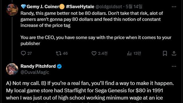Image resolution: width=183 pixels, height=103 pixels.
Task: Open the Randy Pitchford display name
Action: coord(38,66)
